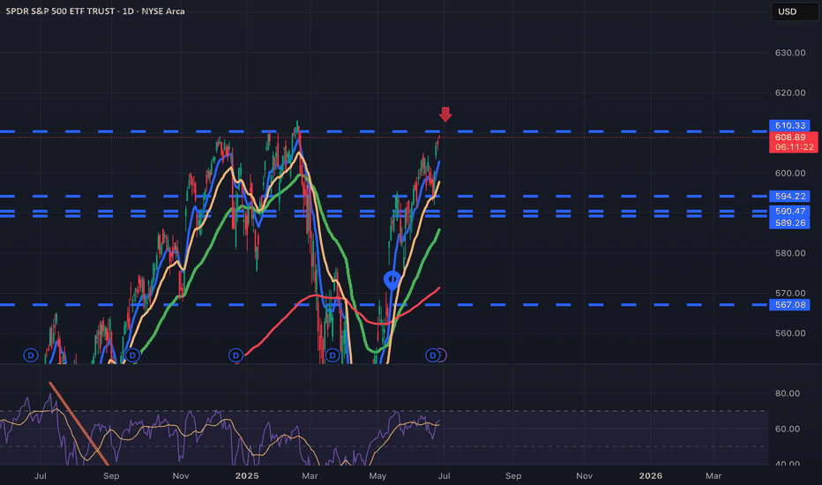Click the 600.00 price scale label
Screen dimensions: 822x485
point(790,173)
